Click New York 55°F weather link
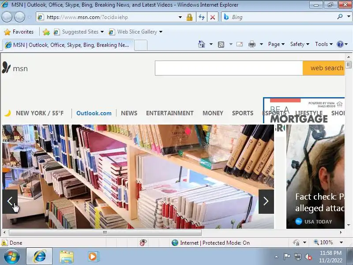The image size is (353, 265). pos(34,113)
